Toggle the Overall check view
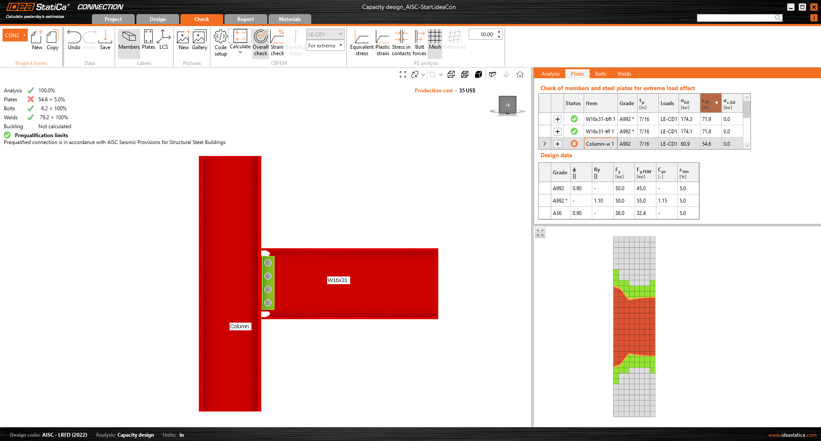Image resolution: width=821 pixels, height=441 pixels. (260, 42)
